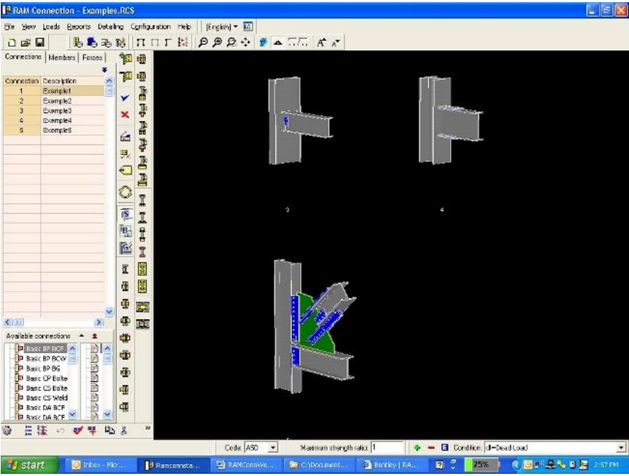Click the icon right of the language dropdown
629x476 pixels.
click(248, 27)
